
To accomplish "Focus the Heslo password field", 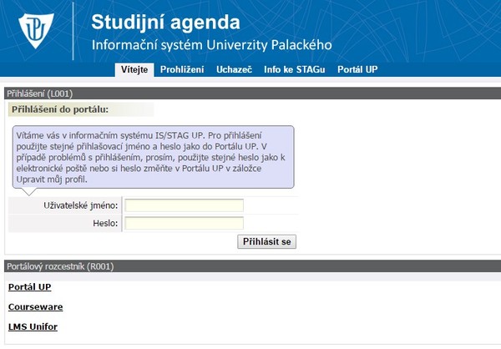I will [184, 223].
